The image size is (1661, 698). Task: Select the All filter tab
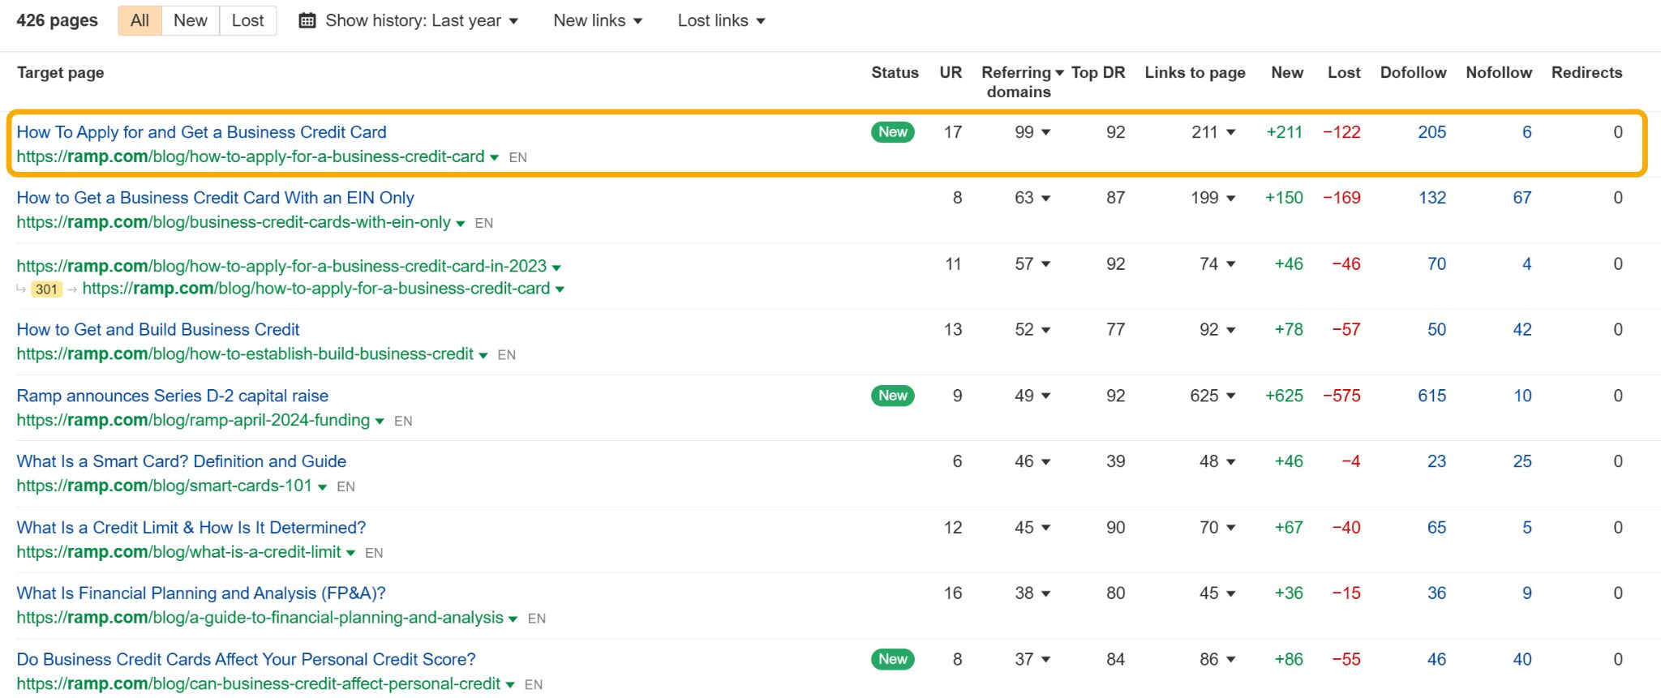(x=139, y=21)
